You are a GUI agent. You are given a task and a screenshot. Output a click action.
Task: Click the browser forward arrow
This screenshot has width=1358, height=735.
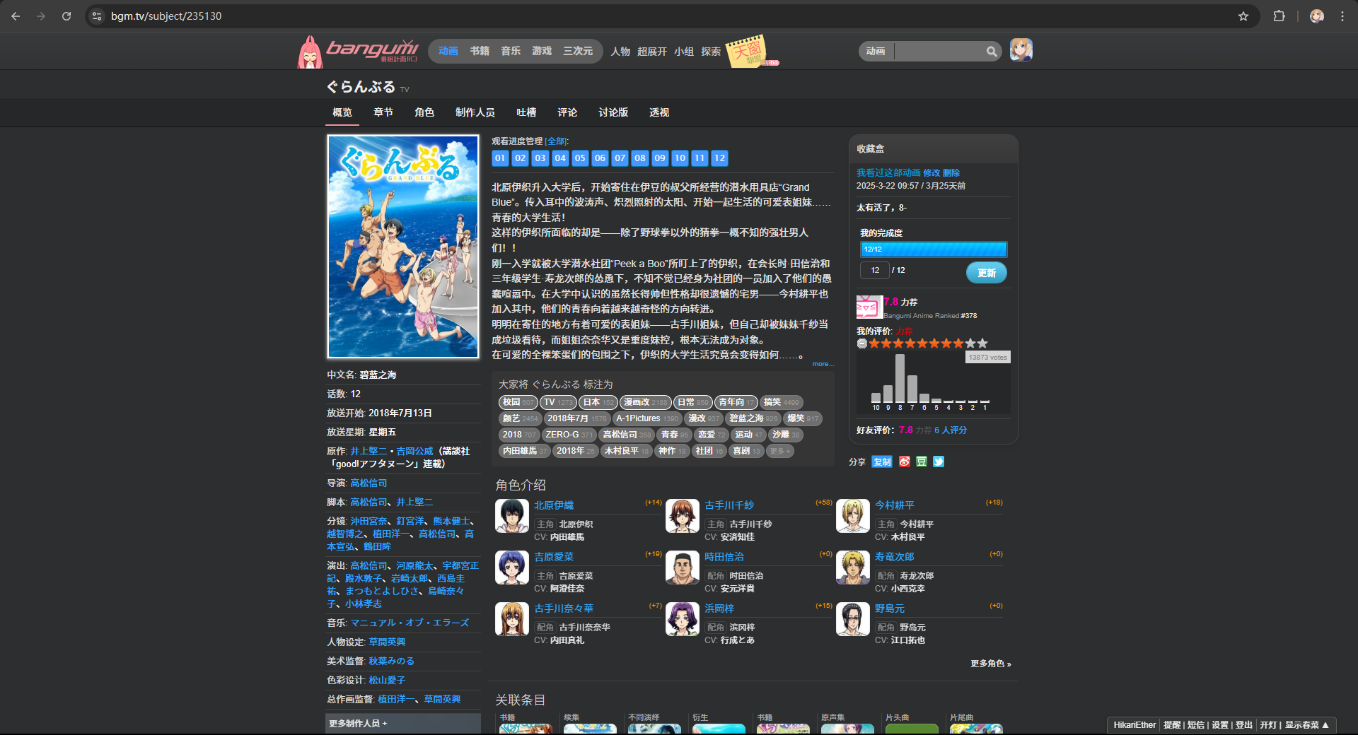[41, 16]
